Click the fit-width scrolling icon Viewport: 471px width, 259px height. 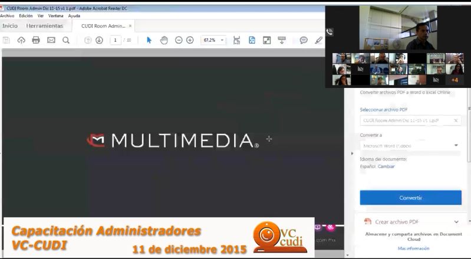coord(237,40)
